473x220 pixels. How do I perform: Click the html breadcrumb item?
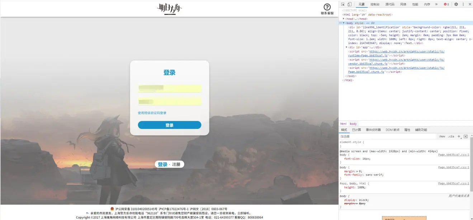(344, 124)
